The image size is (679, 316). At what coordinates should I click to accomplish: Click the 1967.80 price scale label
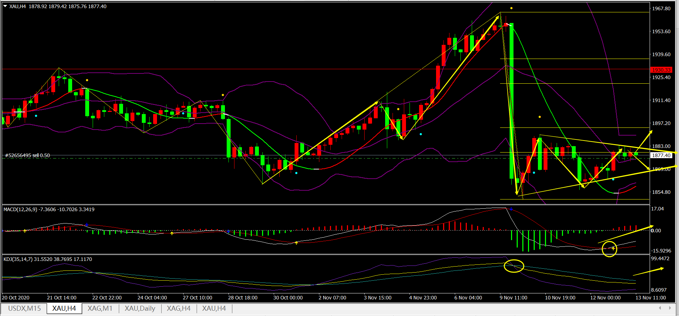click(x=661, y=8)
